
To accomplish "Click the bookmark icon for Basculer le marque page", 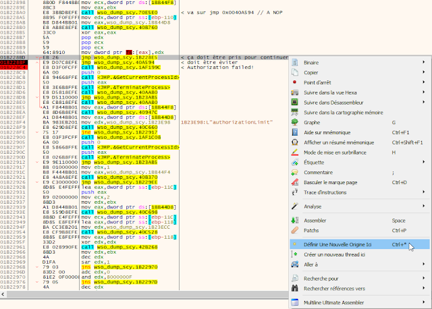I will point(295,182).
